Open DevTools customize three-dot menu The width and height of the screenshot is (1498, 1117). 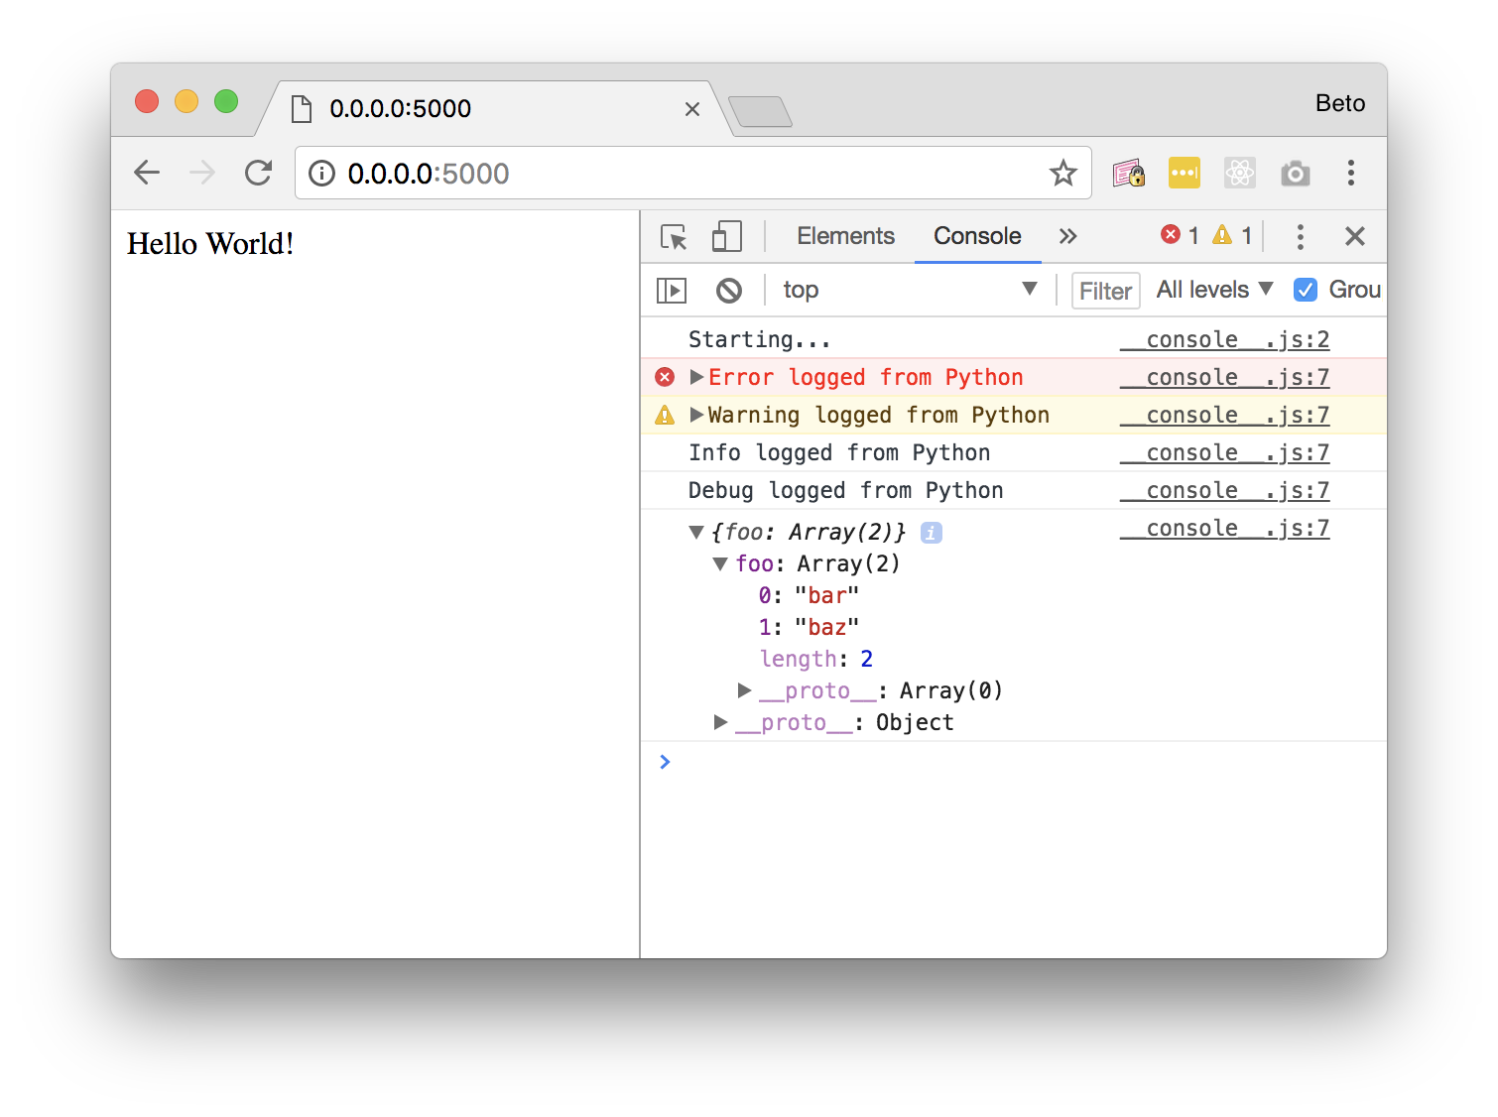pyautogui.click(x=1300, y=236)
